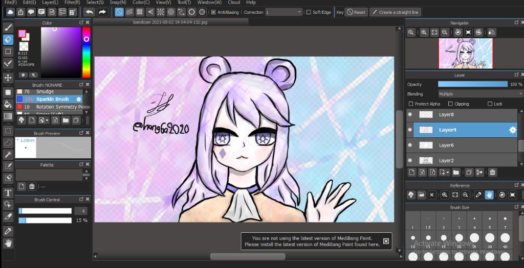This screenshot has height=268, width=524.
Task: Create a new layer folder
Action: 456,173
